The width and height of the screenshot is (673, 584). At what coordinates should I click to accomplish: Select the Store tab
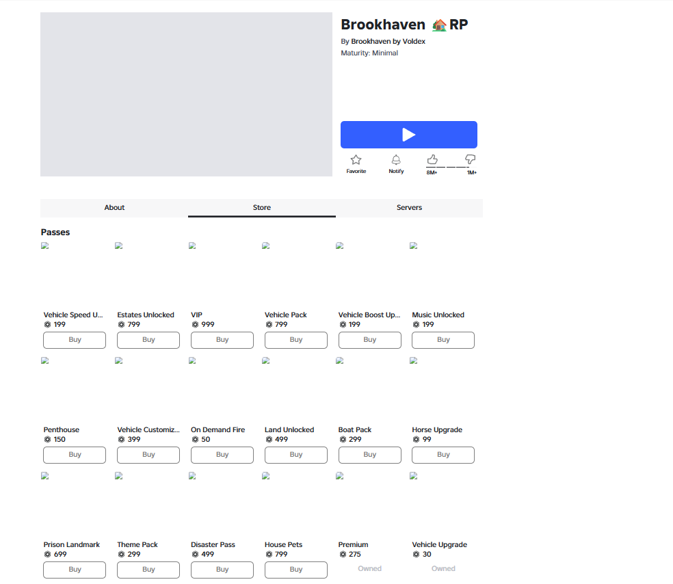[262, 208]
